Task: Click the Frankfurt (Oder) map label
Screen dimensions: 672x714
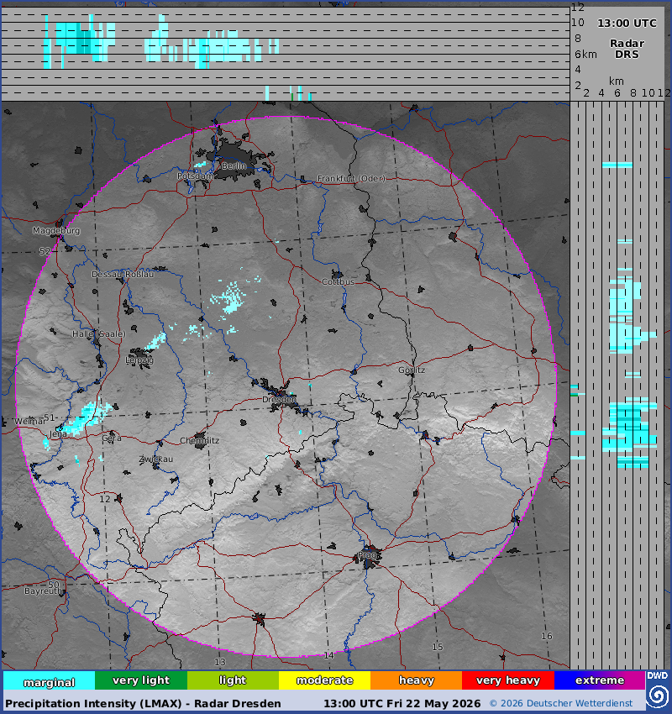Action: [351, 178]
